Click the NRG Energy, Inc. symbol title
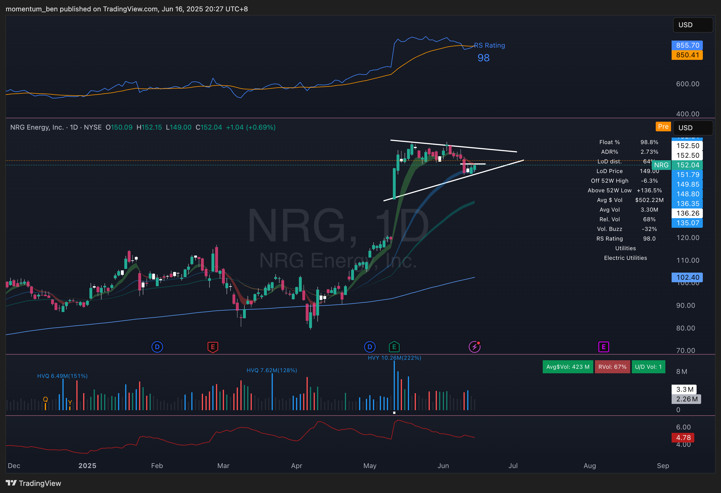 [37, 127]
